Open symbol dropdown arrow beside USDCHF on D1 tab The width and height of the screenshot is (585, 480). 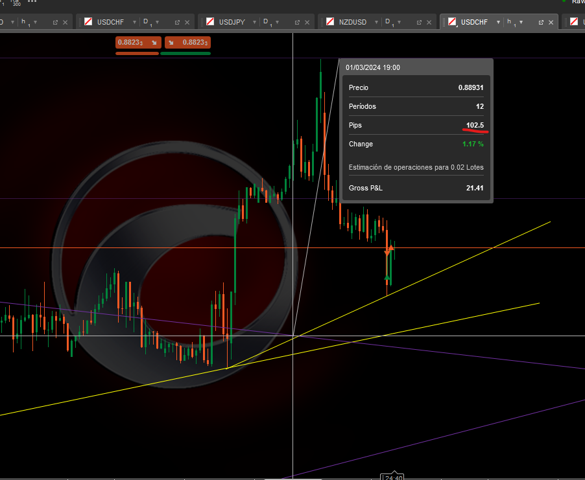134,23
